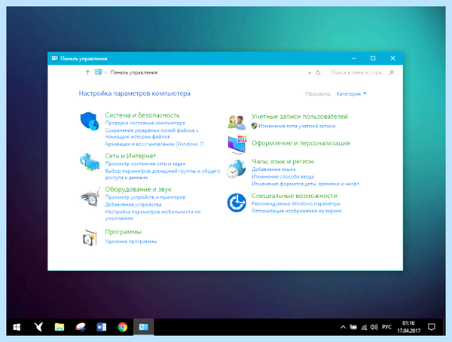452x342 pixels.
Task: Click the chevron after the address bar icon
Action: click(105, 72)
